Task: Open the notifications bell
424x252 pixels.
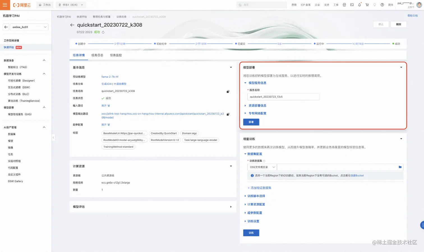Action: tap(360, 5)
